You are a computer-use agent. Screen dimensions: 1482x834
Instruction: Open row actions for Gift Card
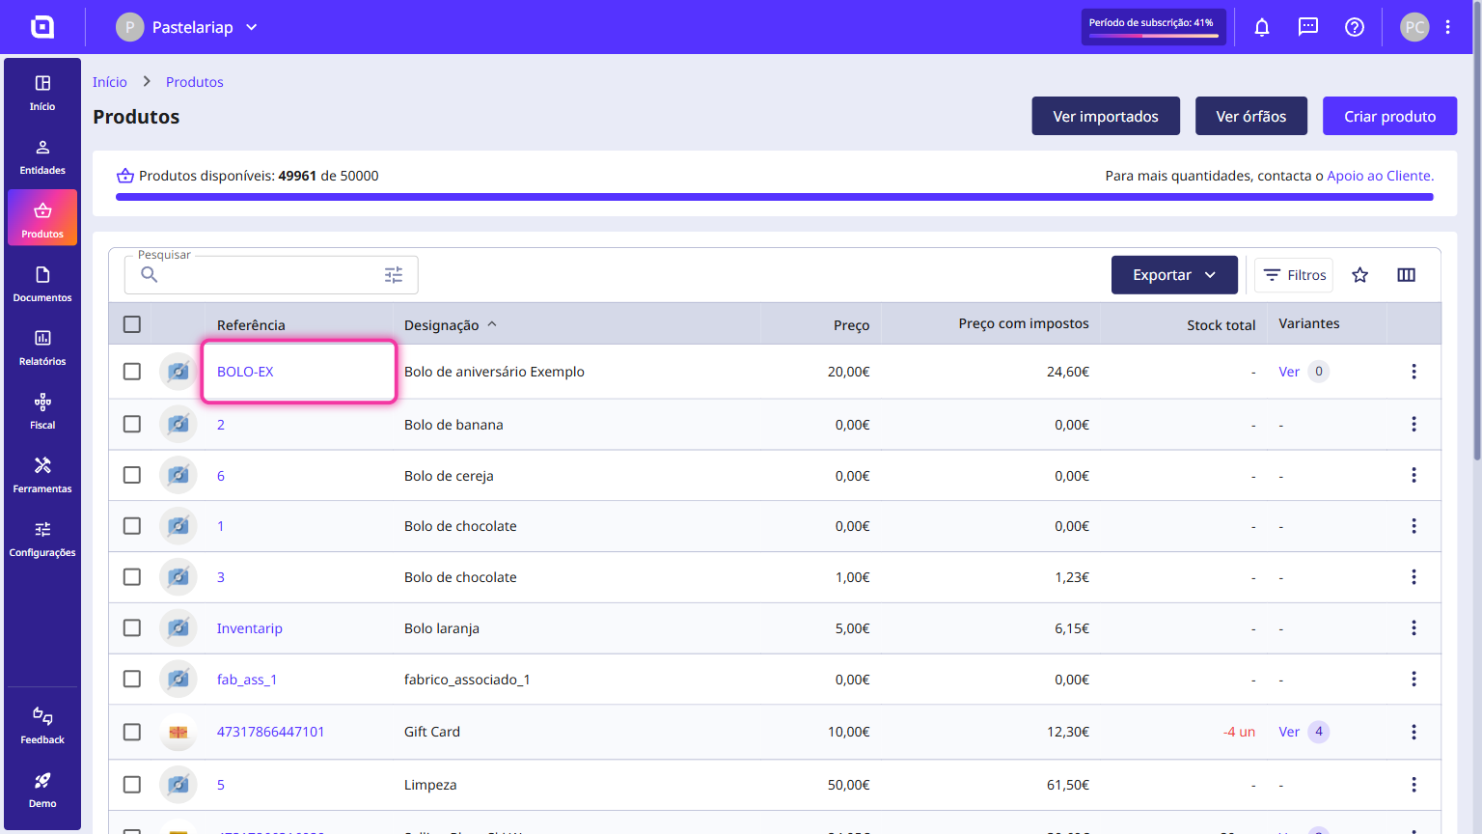point(1413,732)
